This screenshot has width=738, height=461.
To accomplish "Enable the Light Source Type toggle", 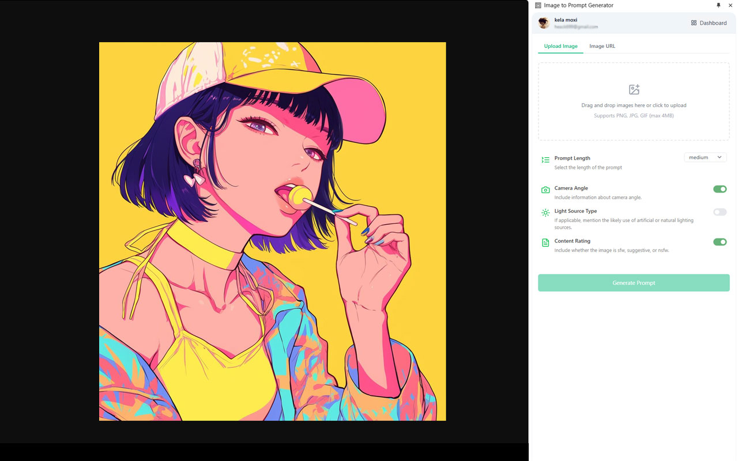I will pos(720,212).
